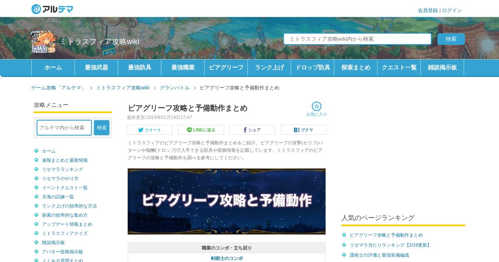Click the 職業のコンボ・立ち回り table header
This screenshot has height=262, width=499.
227,248
